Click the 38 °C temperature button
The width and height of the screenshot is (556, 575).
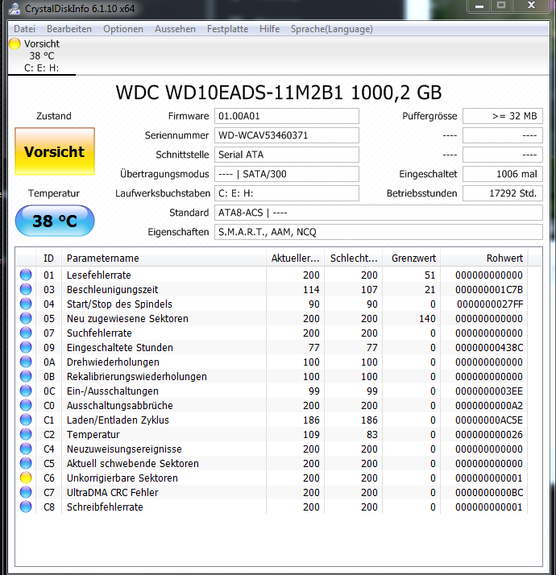[55, 221]
